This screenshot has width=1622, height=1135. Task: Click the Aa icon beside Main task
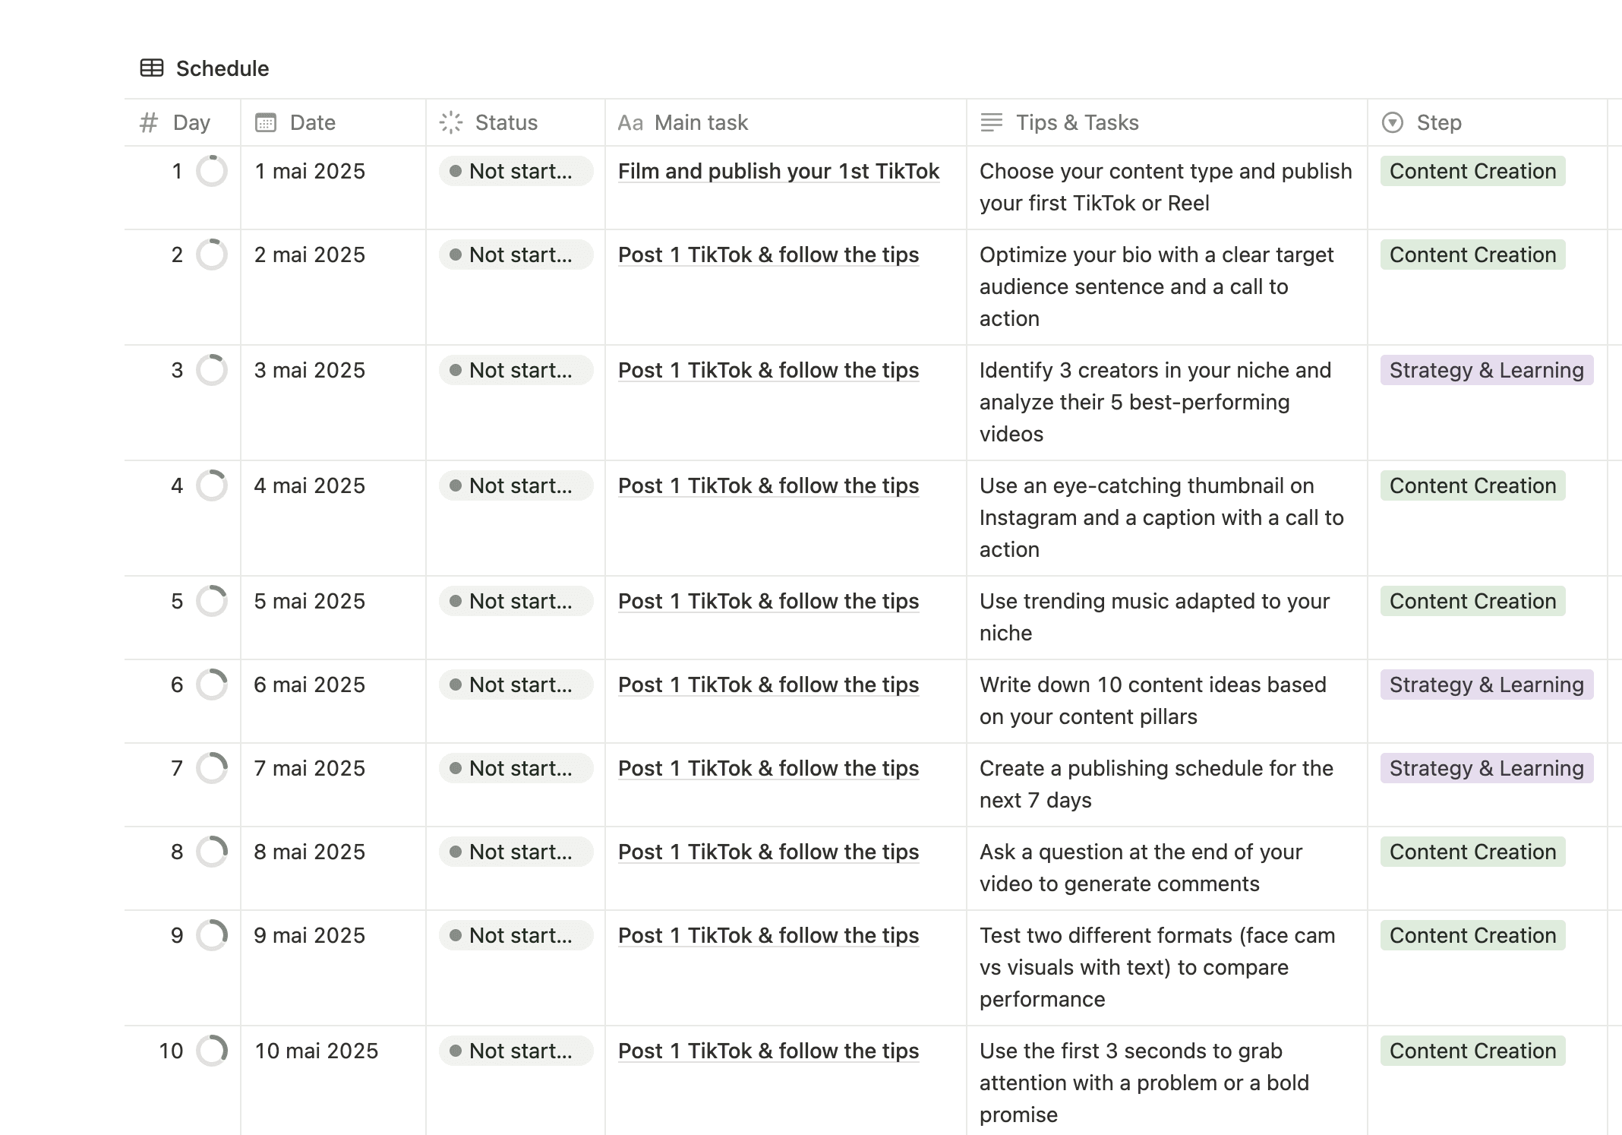point(630,122)
